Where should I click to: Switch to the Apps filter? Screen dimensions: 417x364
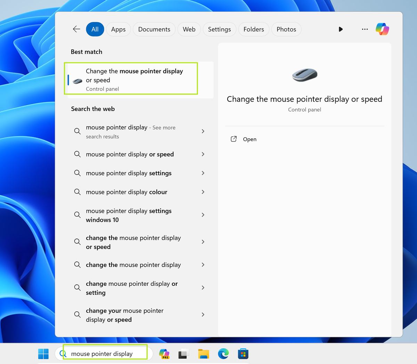pyautogui.click(x=118, y=29)
